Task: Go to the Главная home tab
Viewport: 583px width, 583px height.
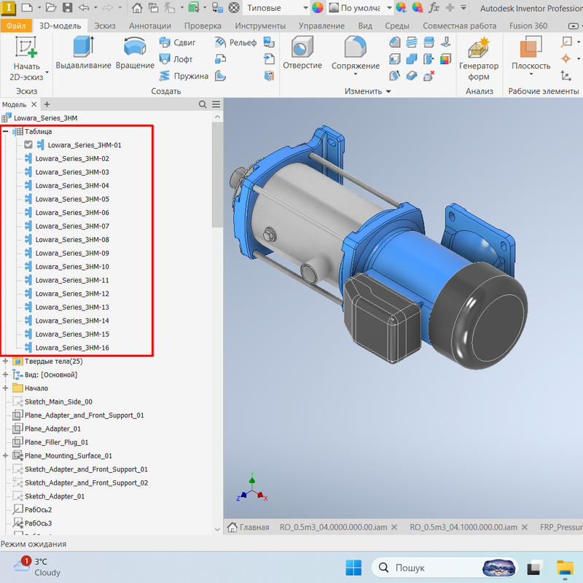Action: pyautogui.click(x=248, y=527)
